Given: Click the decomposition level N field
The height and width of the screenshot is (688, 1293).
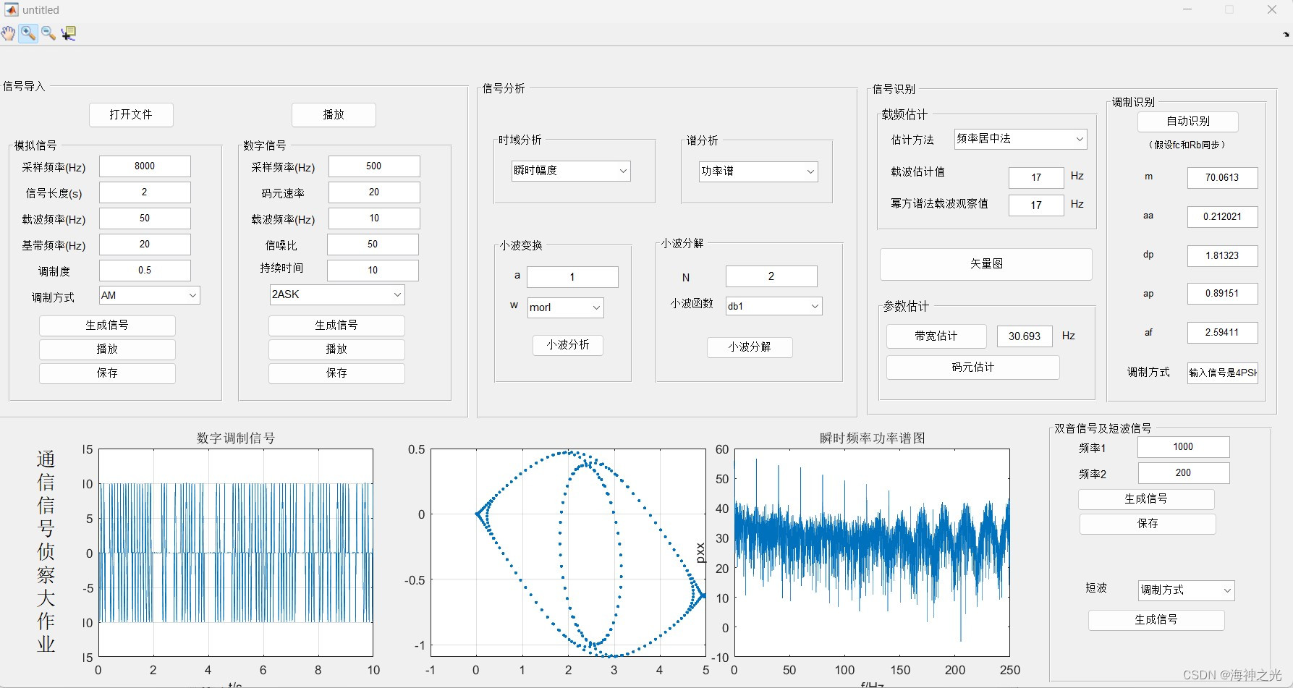Looking at the screenshot, I should coord(771,276).
